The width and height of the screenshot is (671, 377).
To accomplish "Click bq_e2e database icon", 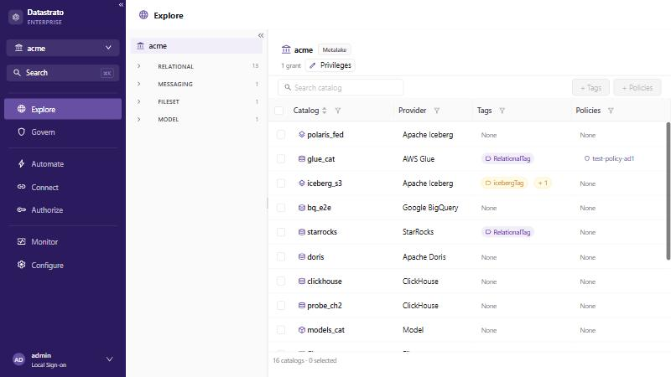I will click(x=302, y=207).
